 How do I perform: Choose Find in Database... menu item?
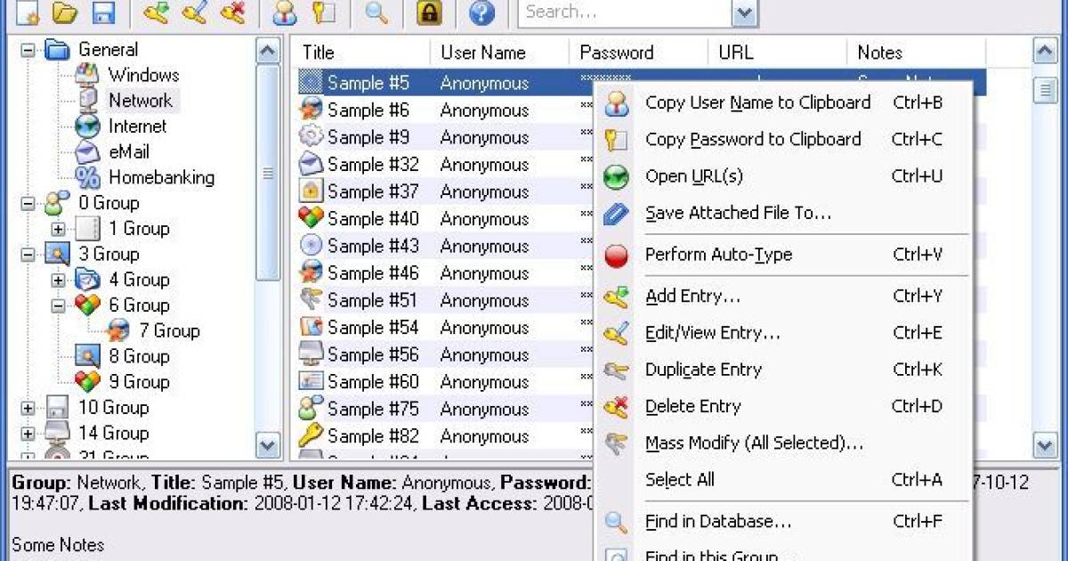pos(783,522)
